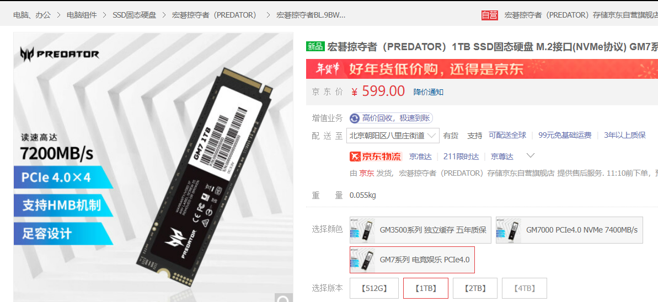Open SSD固态硬盘 breadcrumb category

[134, 15]
